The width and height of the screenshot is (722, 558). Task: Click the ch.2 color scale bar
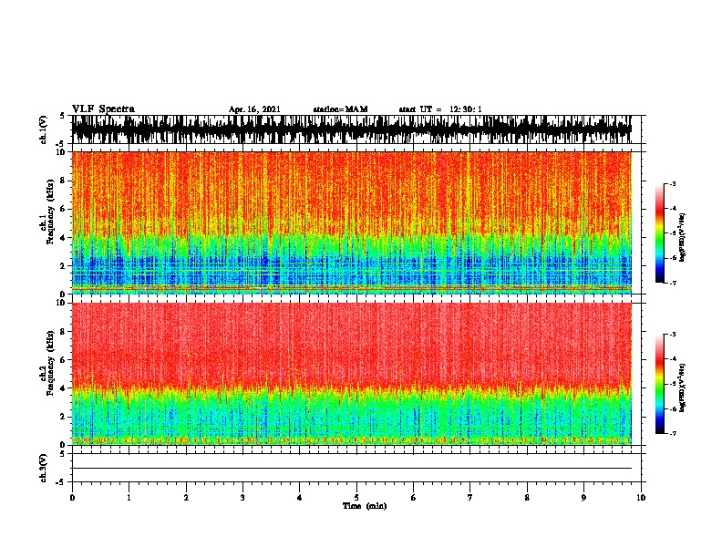click(x=659, y=384)
